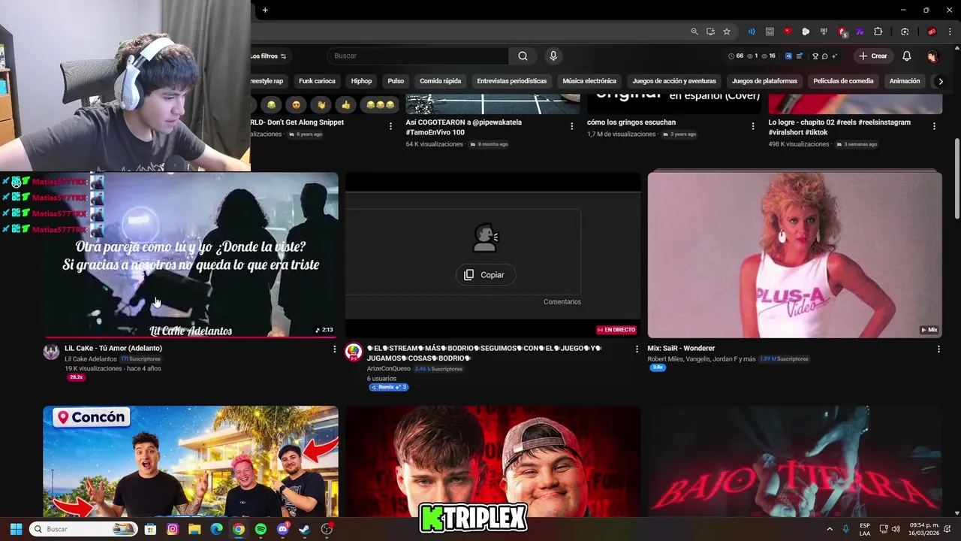Open ArizeConQueso channel name
The image size is (961, 541).
tap(389, 369)
